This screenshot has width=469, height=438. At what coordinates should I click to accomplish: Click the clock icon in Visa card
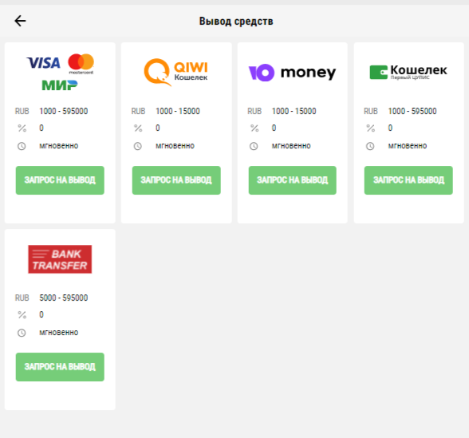[x=22, y=146]
